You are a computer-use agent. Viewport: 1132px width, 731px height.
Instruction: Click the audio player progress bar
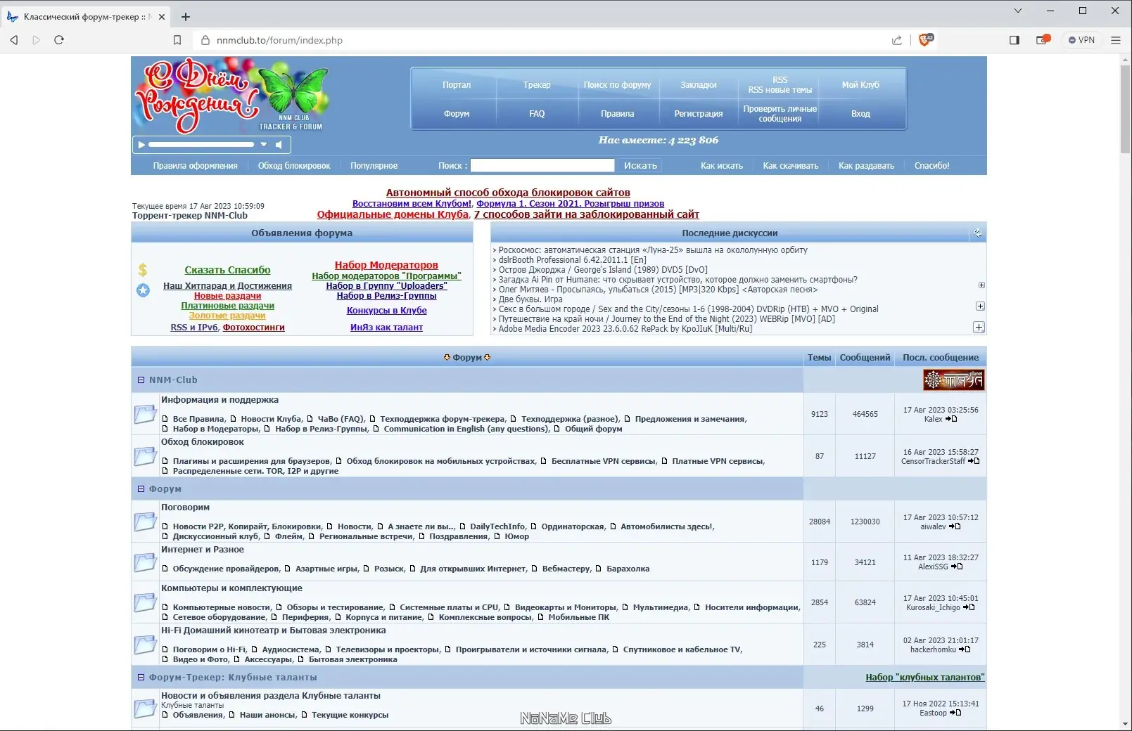coord(201,145)
